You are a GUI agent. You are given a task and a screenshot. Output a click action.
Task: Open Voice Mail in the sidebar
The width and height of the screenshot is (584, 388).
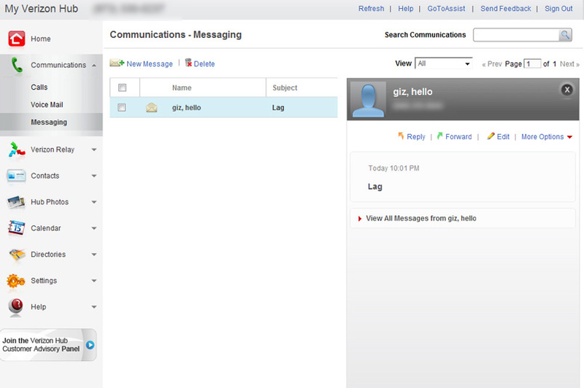(x=47, y=104)
